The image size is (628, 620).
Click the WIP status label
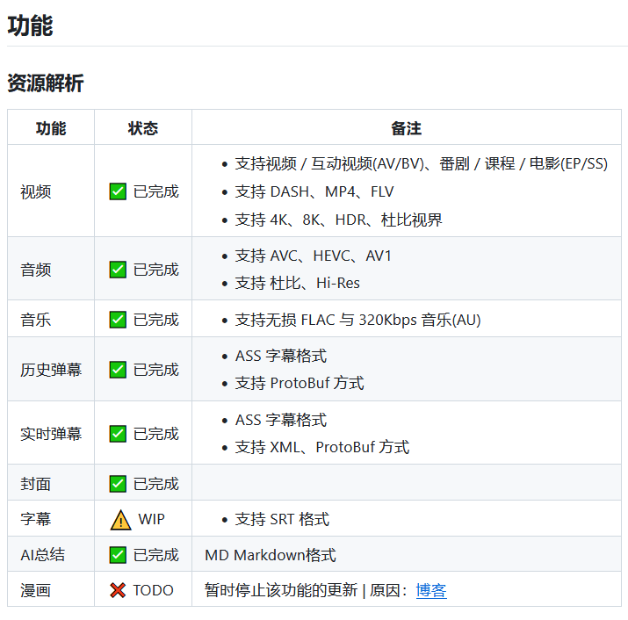(151, 520)
